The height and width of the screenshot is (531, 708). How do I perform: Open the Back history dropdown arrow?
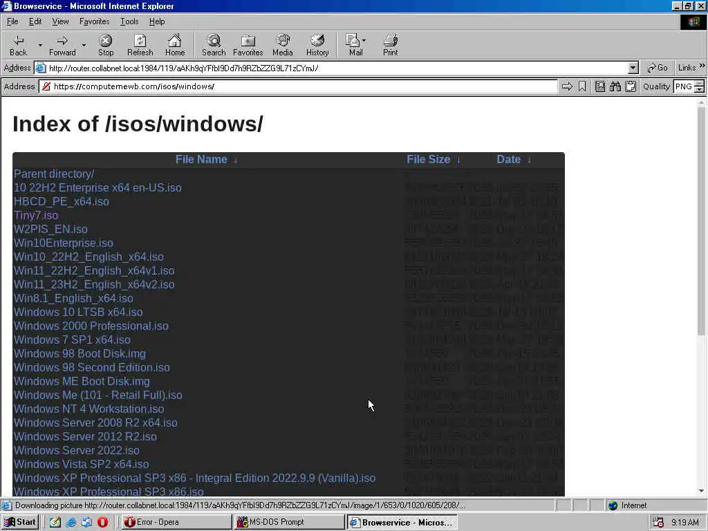(40, 45)
